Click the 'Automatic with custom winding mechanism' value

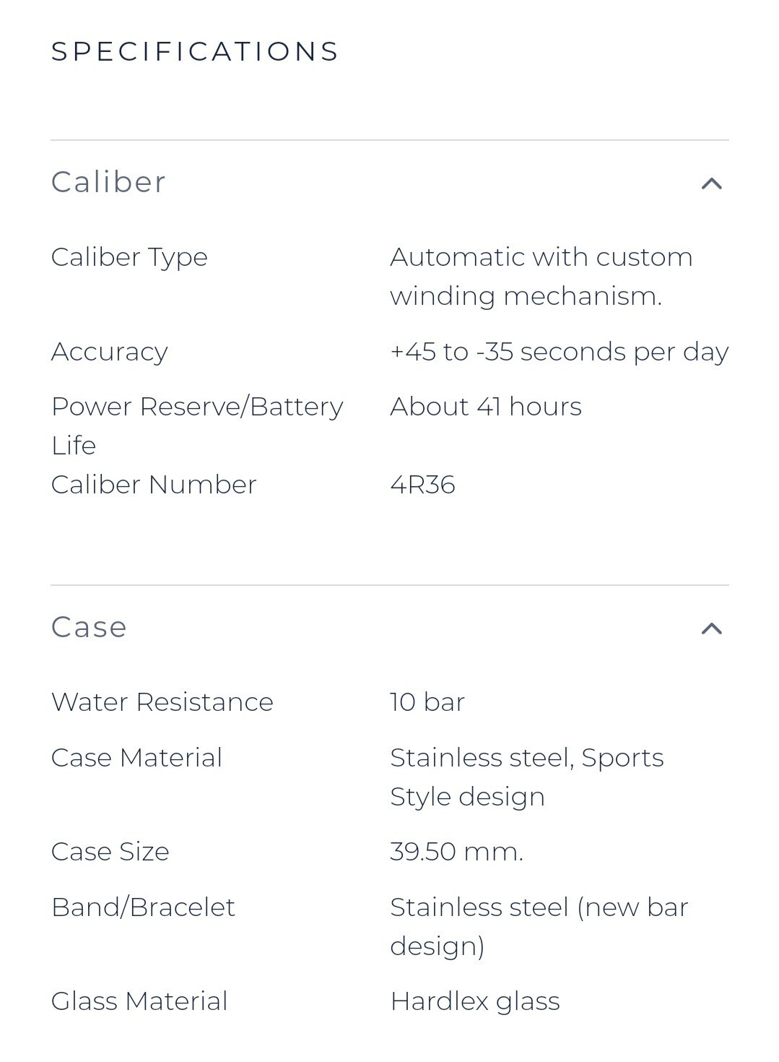point(541,277)
